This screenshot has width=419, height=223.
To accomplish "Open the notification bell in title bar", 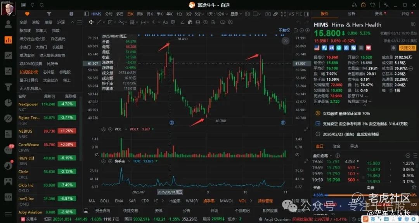I will point(33,5).
